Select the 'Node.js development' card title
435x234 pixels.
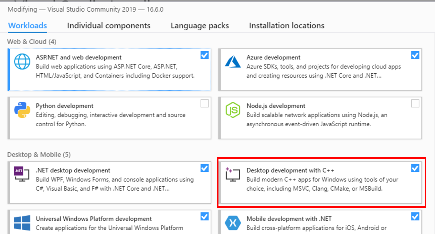pyautogui.click(x=276, y=106)
